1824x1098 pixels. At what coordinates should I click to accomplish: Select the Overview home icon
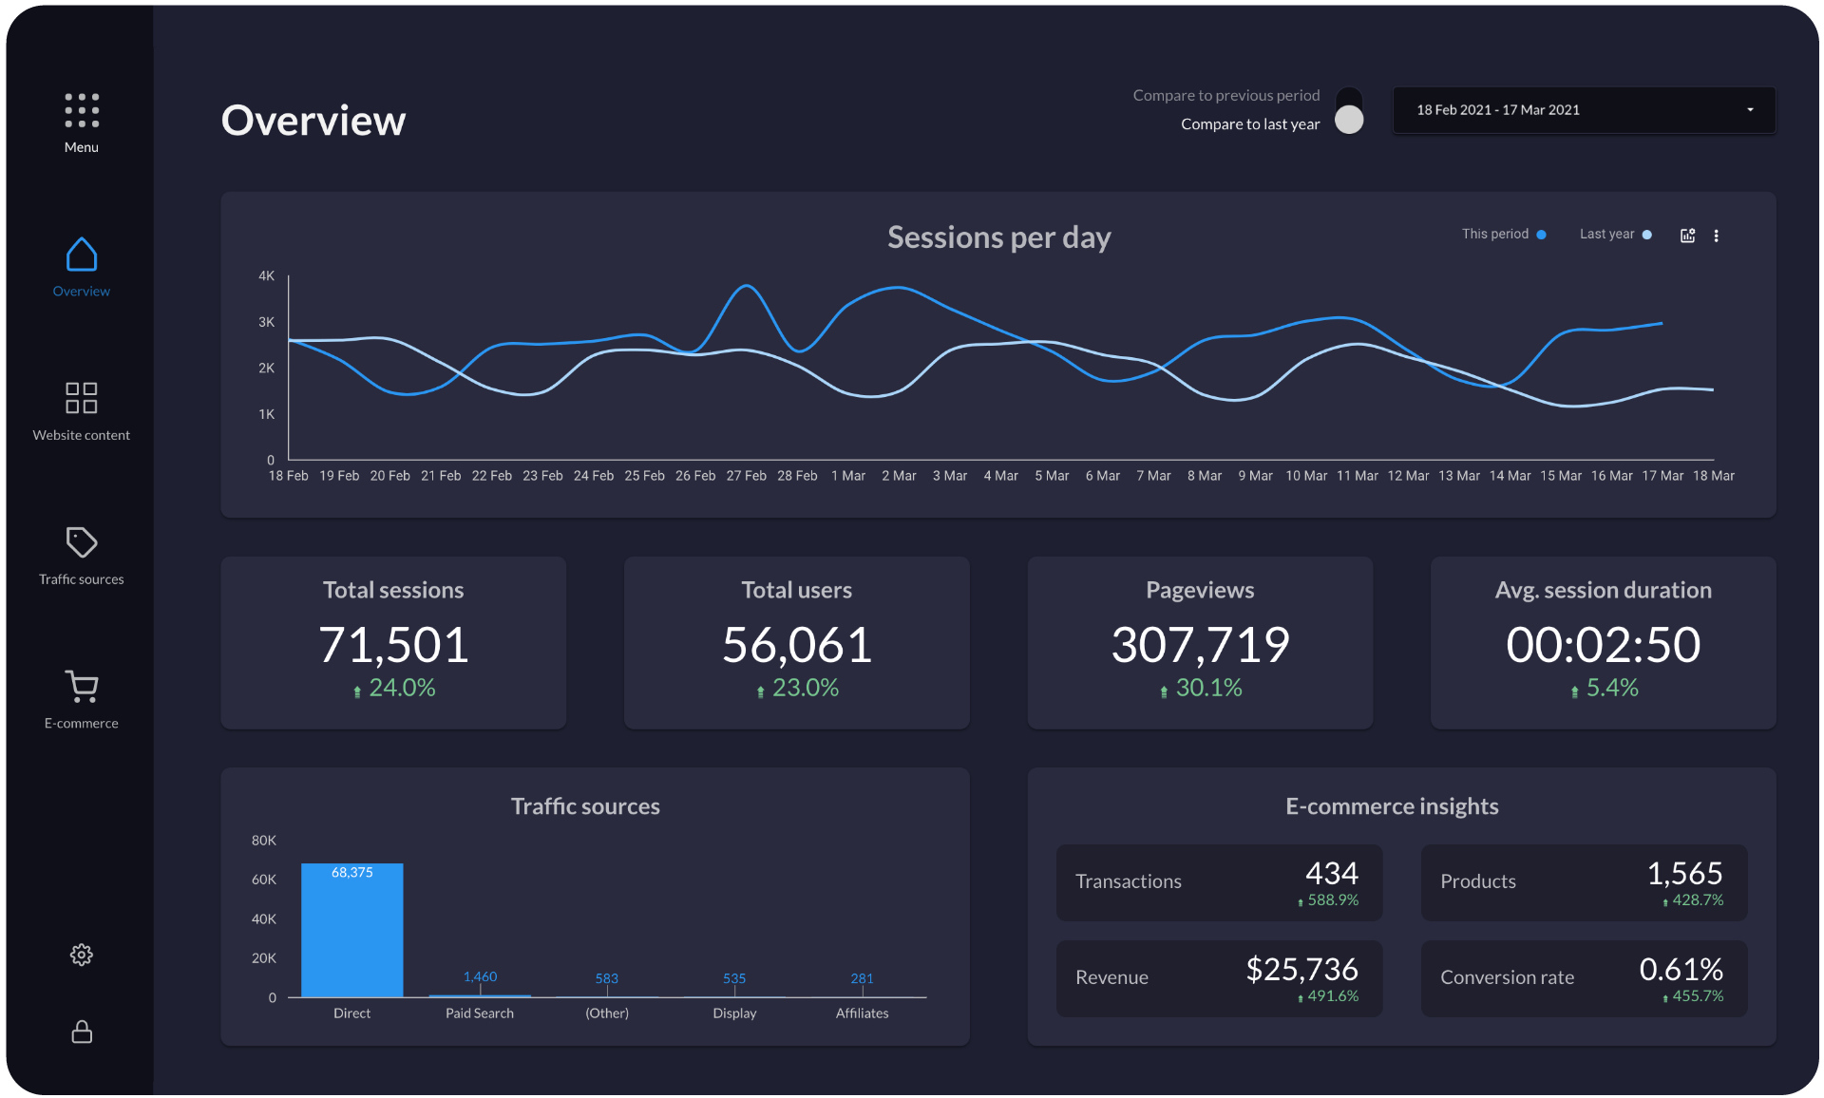(x=82, y=255)
